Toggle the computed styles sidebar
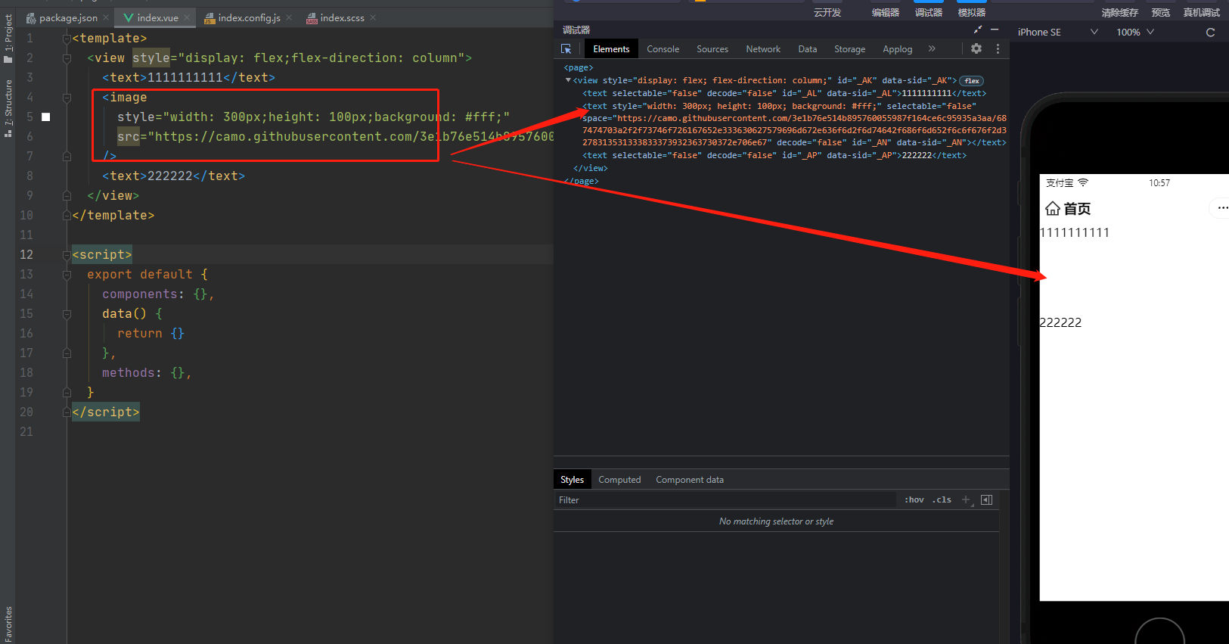 (986, 500)
